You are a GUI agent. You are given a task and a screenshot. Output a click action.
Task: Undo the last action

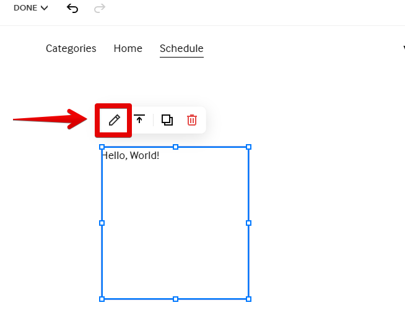click(x=72, y=8)
